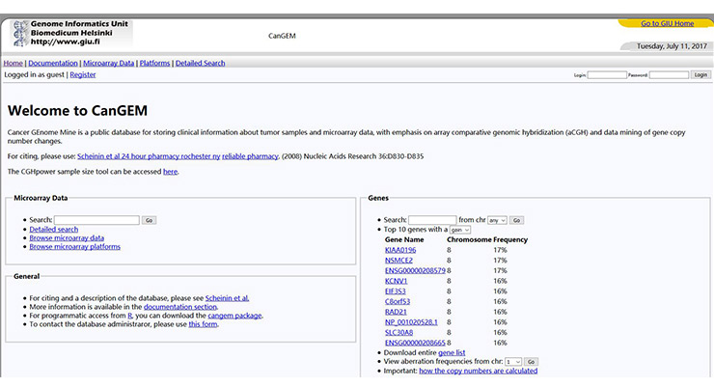Open the Scheinin et al citation link
The height and width of the screenshot is (387, 714).
tap(149, 156)
